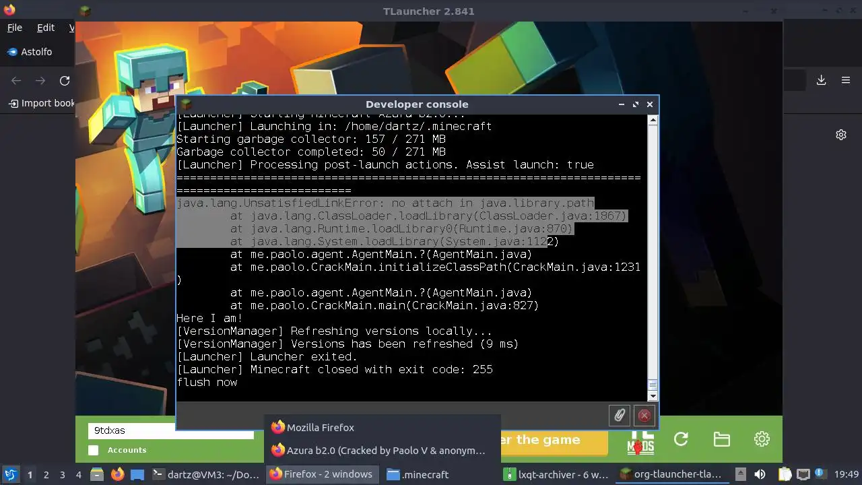Viewport: 862px width, 485px height.
Task: Click the notification info tray icon
Action: (821, 474)
